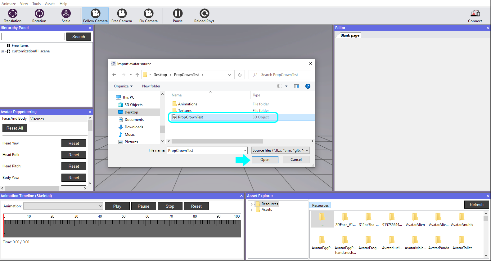The image size is (491, 261).
Task: Open the Assets menu
Action: 50,4
